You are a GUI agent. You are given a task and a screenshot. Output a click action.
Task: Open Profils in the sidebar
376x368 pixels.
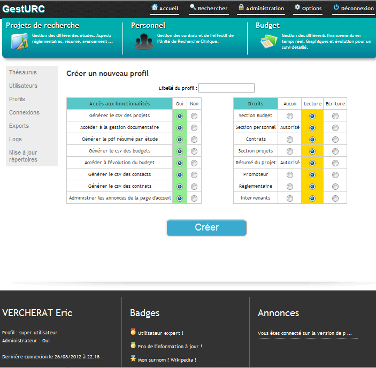(x=17, y=99)
